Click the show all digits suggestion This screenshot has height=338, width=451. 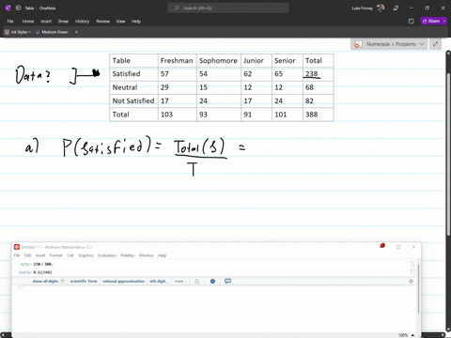45,281
